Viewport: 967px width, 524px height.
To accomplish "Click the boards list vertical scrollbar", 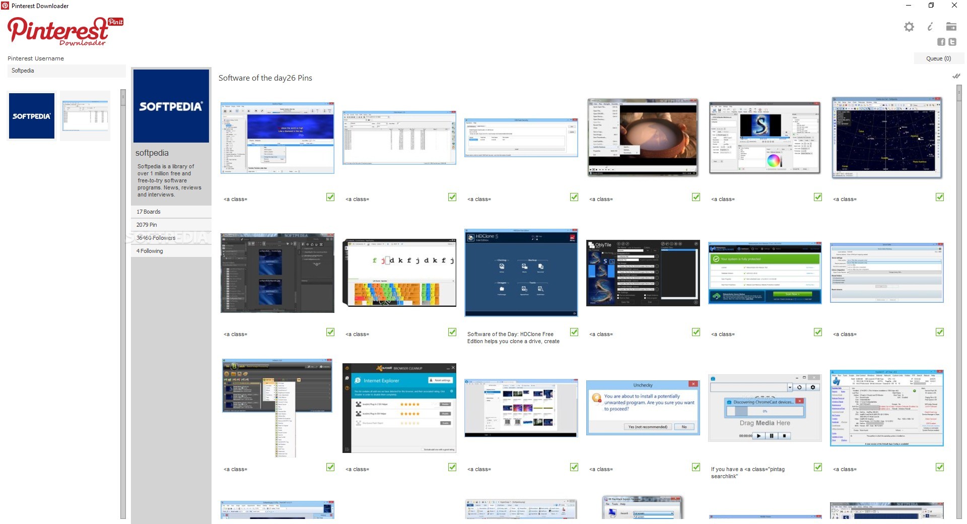I will (x=123, y=304).
